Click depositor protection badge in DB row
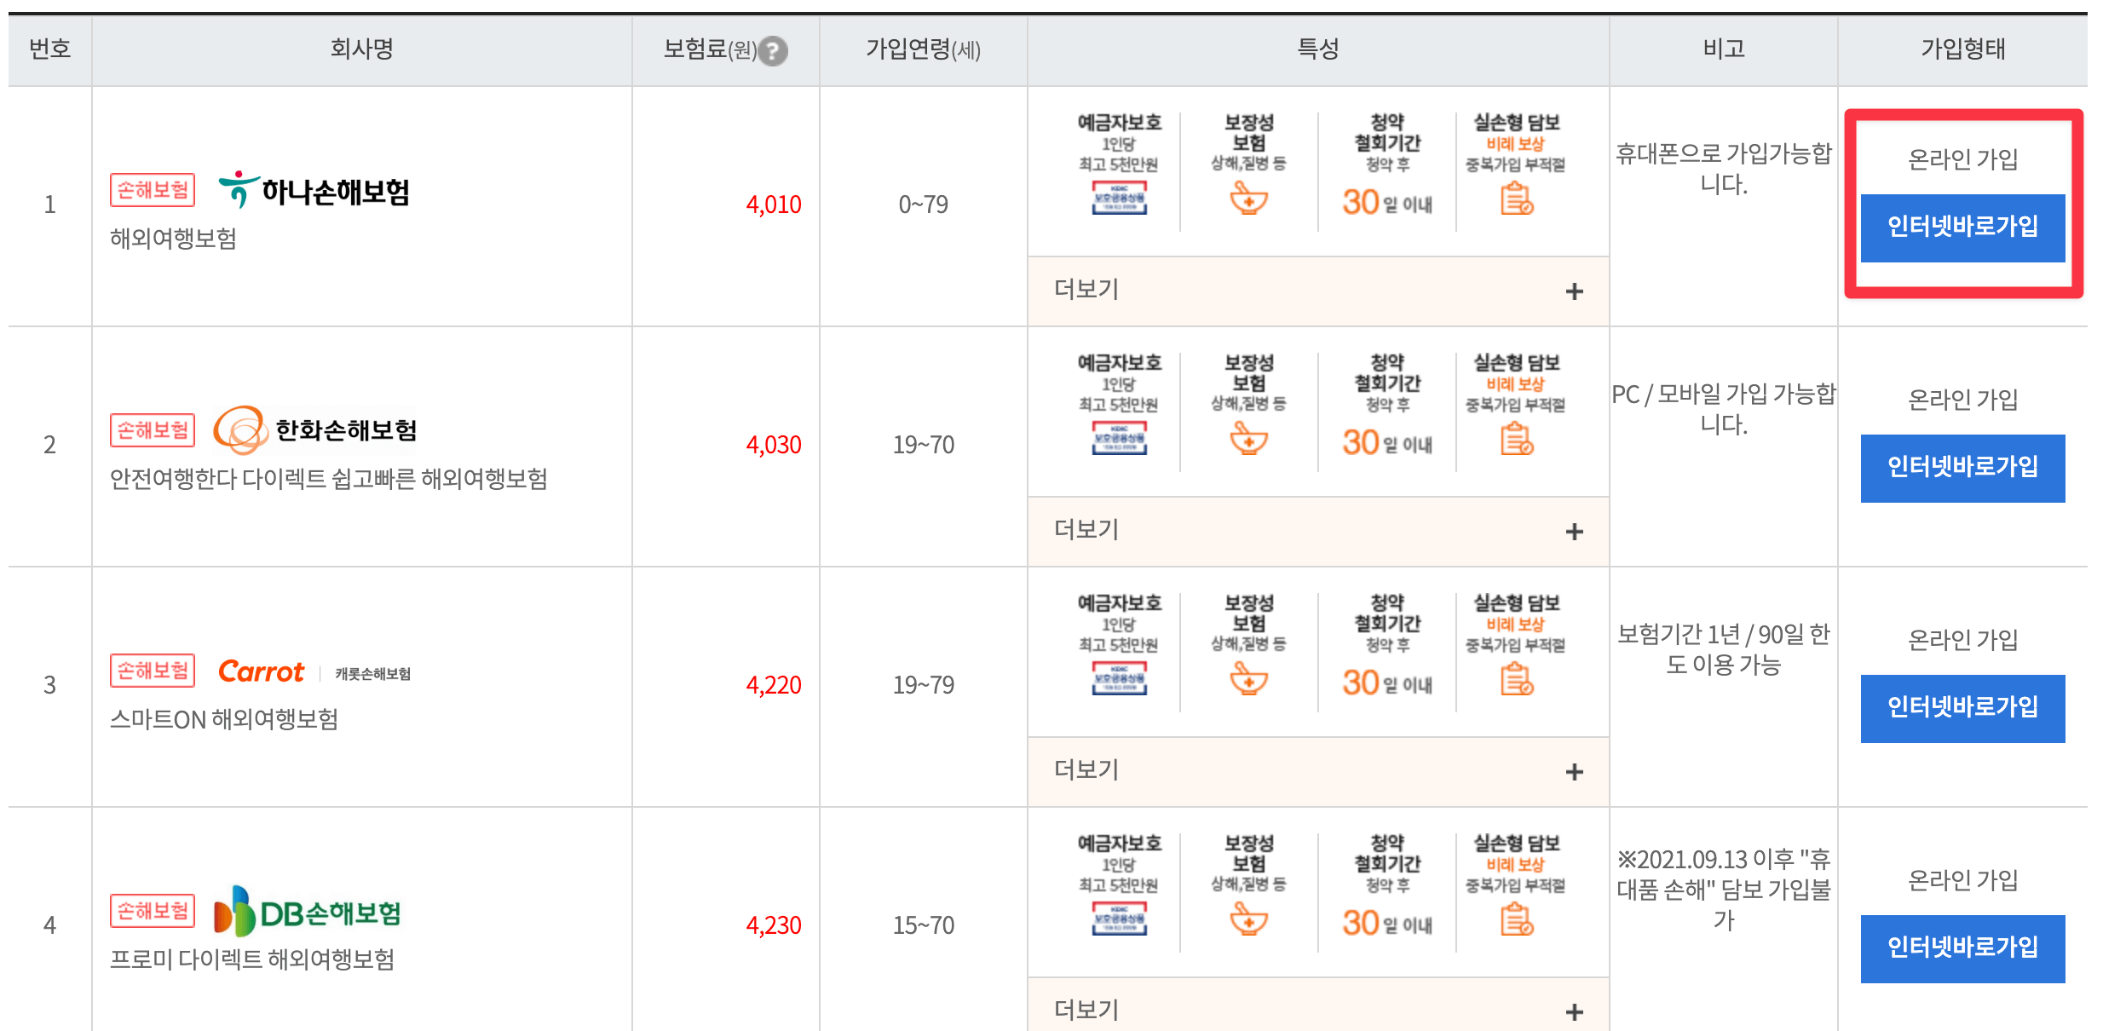Viewport: 2103px width, 1031px height. coord(1120,919)
